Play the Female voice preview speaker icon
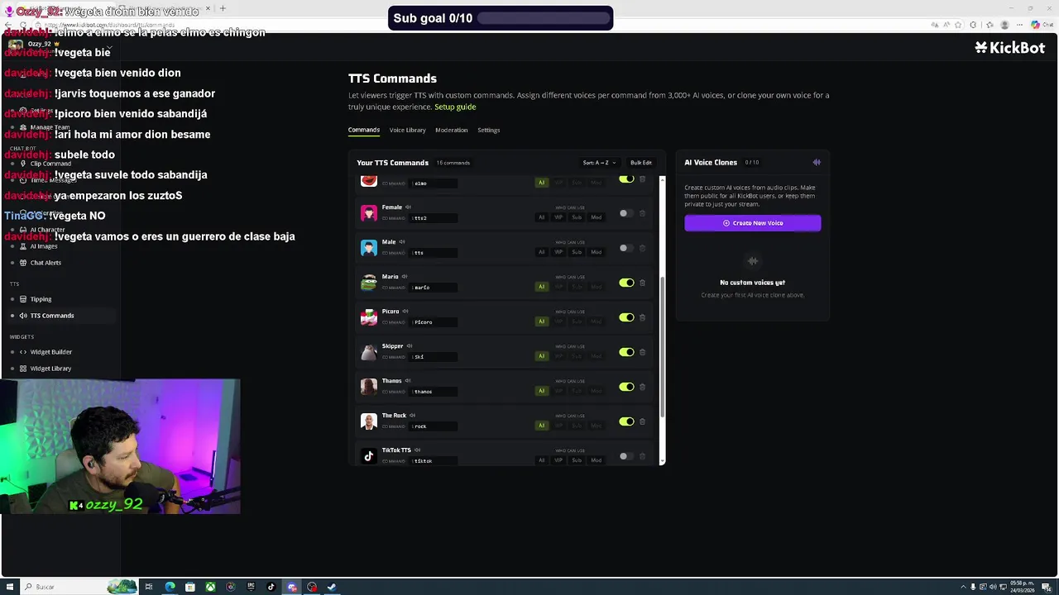The image size is (1059, 595). pos(408,207)
